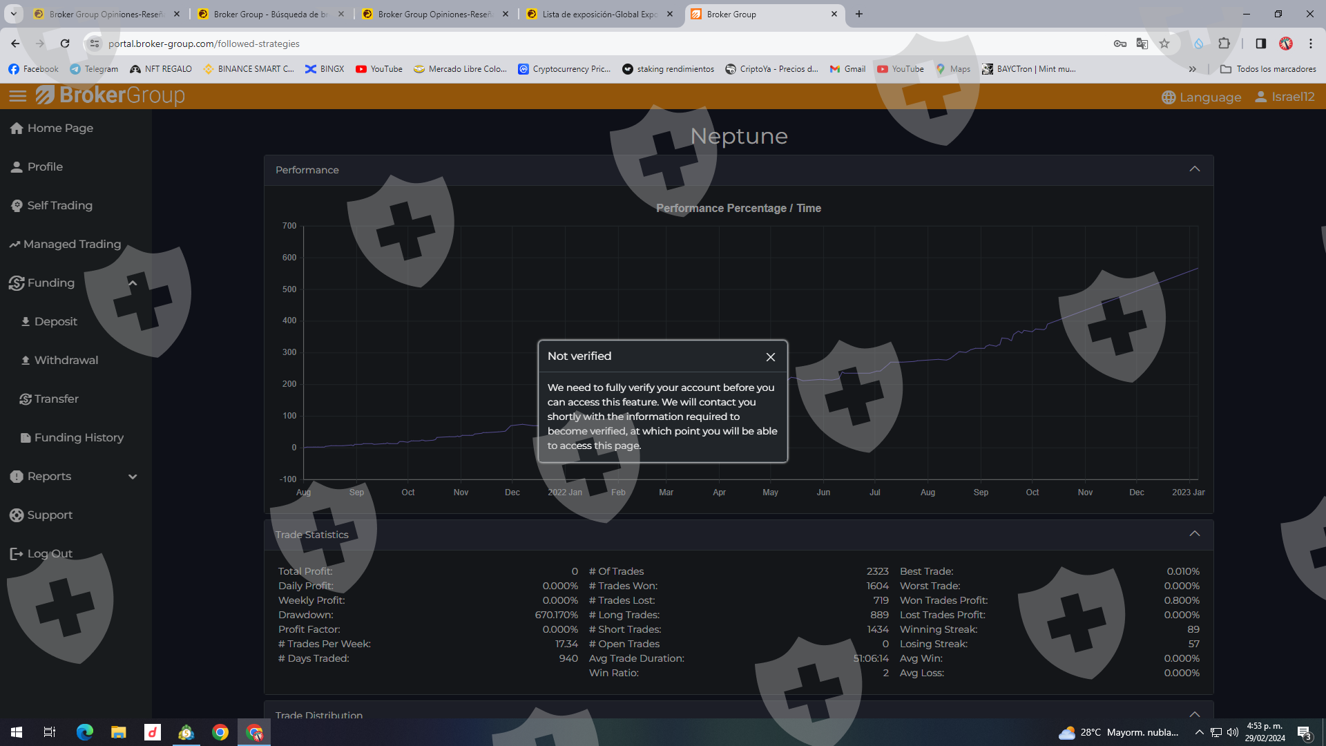Open the Withdrawal page
Viewport: 1326px width, 746px height.
coord(66,361)
